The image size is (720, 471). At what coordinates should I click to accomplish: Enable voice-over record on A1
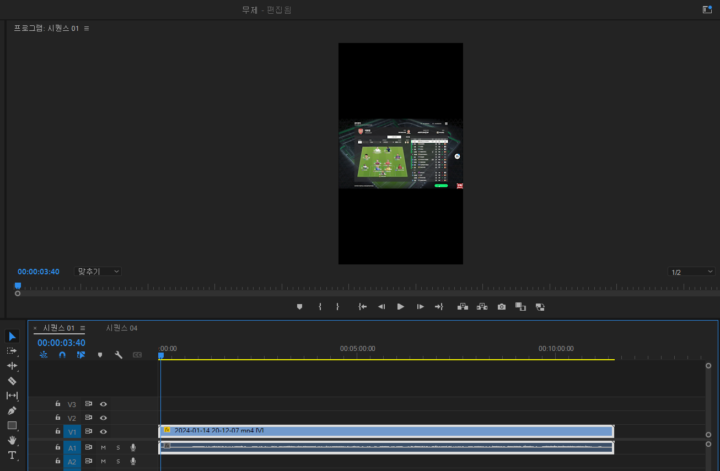point(133,447)
